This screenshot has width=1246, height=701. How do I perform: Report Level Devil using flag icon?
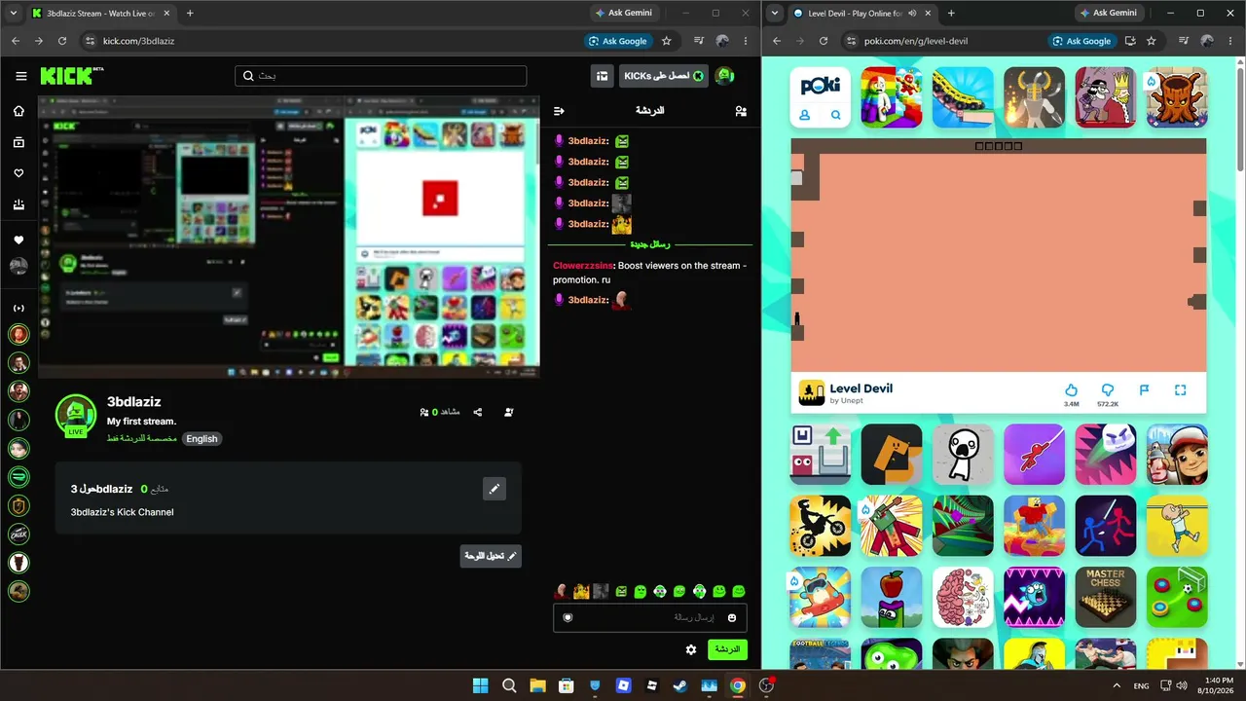coord(1145,390)
